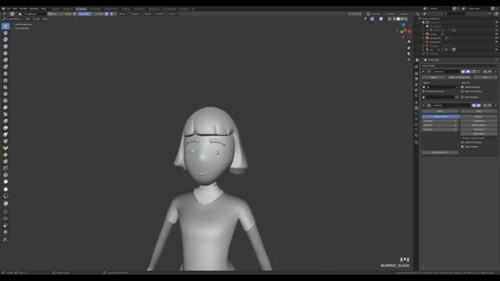Open the Texture dropdown in header

click(135, 14)
